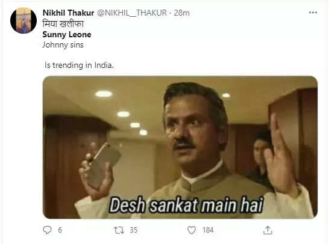329x244 pixels.
Task: Click the 28m timestamp link
Action: click(x=181, y=13)
